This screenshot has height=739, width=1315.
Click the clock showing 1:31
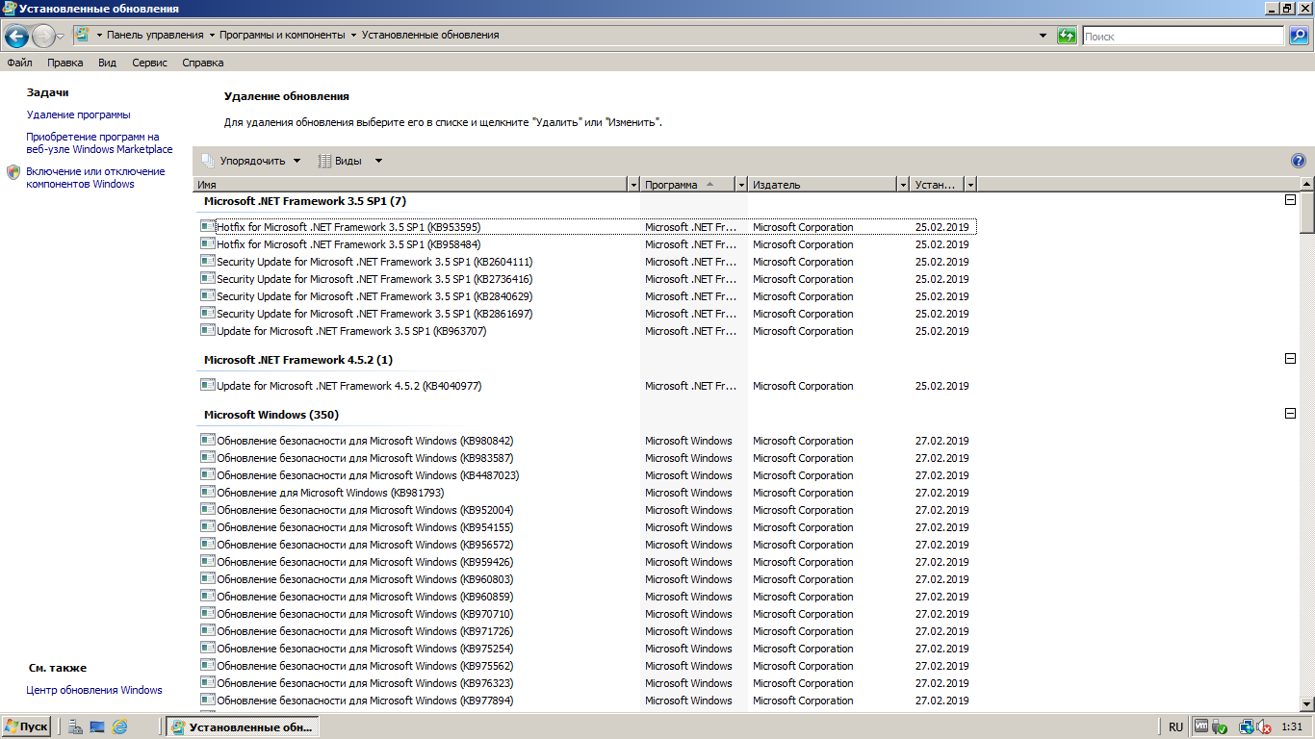[1292, 727]
